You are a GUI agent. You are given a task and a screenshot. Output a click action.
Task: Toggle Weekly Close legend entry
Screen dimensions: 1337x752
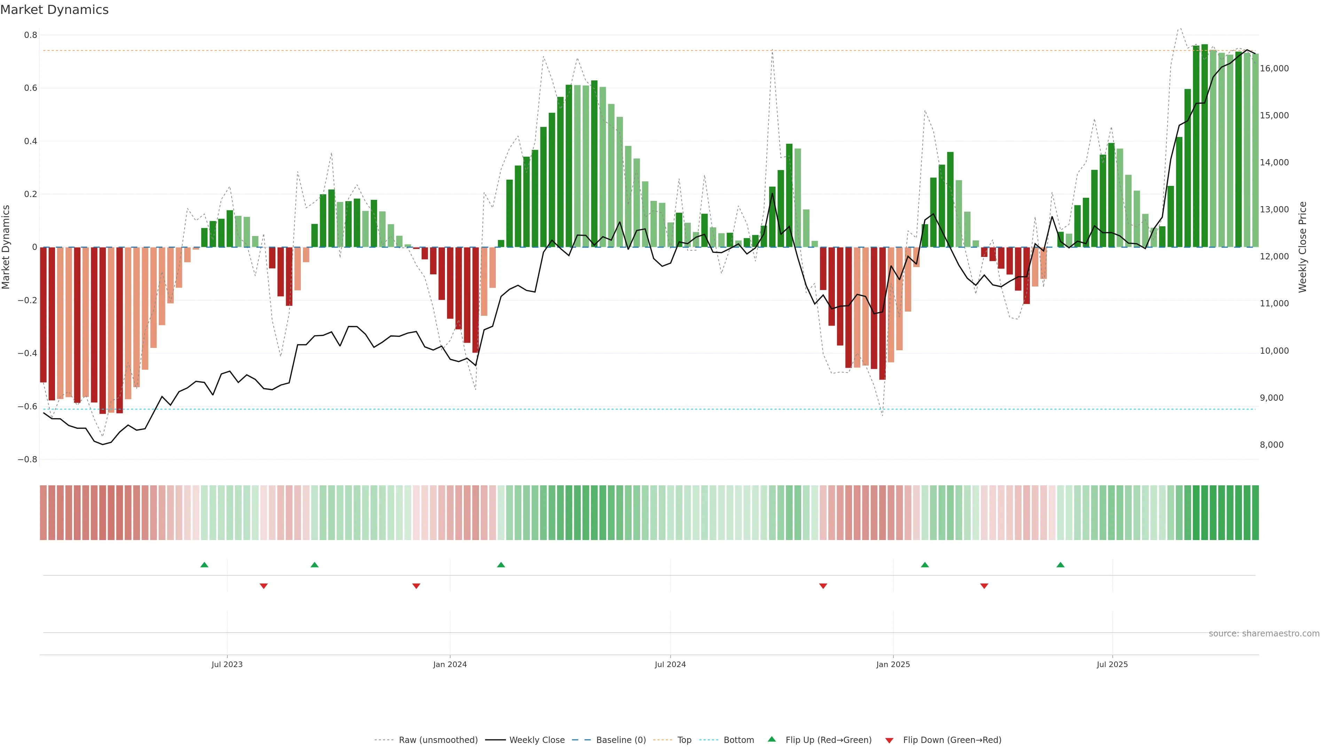click(537, 740)
